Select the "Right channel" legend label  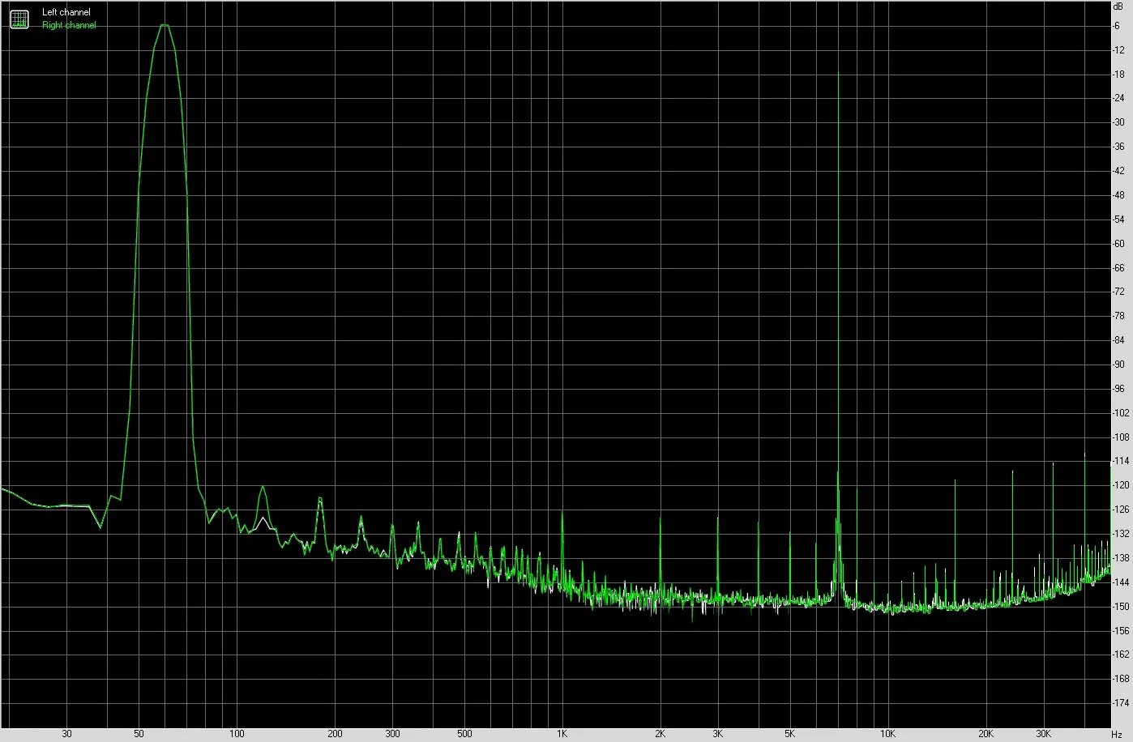pos(69,25)
